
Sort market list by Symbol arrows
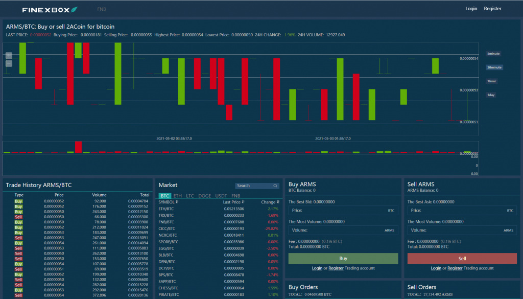coord(177,202)
